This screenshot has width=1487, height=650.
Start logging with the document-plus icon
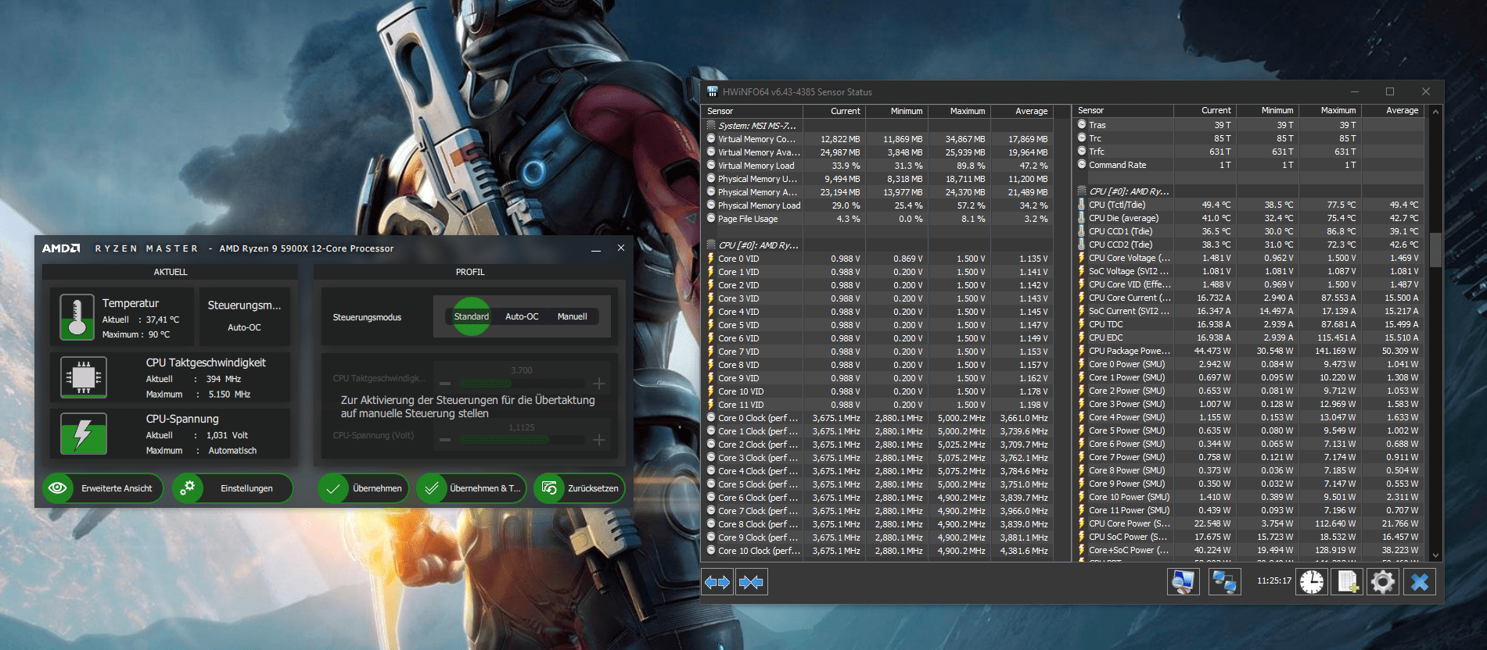[x=1347, y=582]
